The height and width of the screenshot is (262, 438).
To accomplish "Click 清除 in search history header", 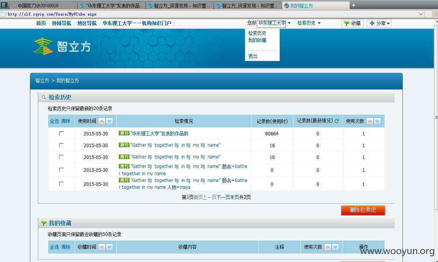I will point(66,121).
